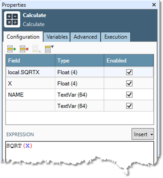
Task: Open the Execution tab
Action: (x=116, y=37)
